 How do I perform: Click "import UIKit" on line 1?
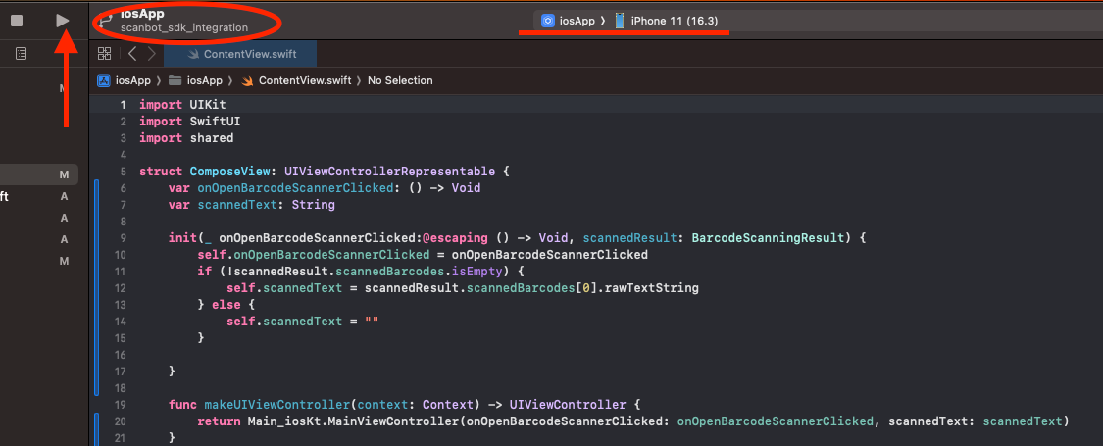tap(182, 105)
